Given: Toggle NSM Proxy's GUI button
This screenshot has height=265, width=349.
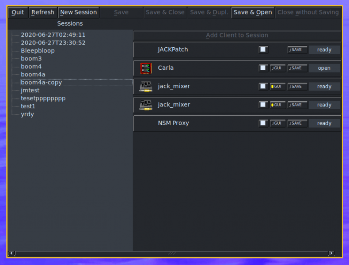Looking at the screenshot, I should pos(277,123).
